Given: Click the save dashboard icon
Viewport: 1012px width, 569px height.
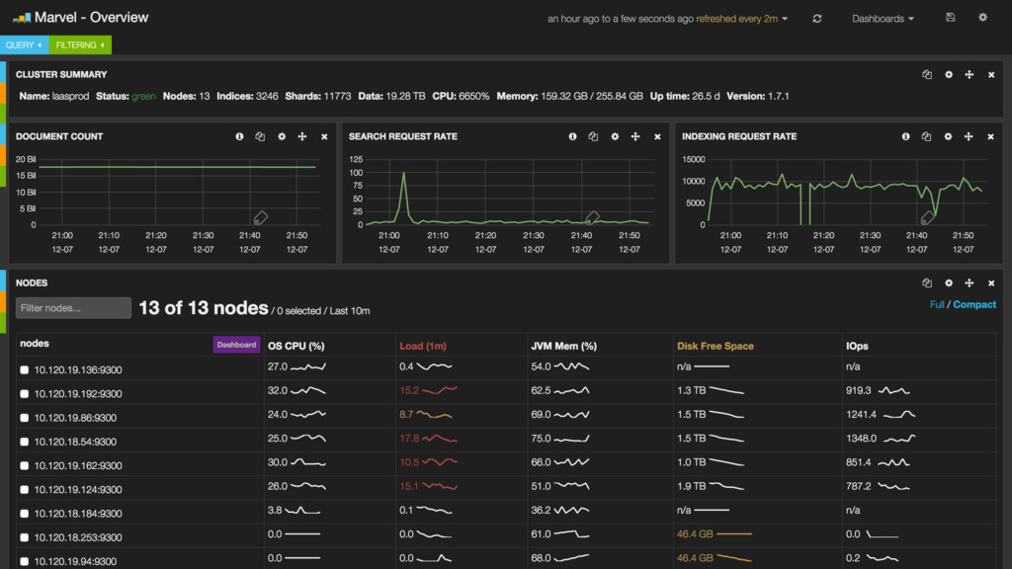Looking at the screenshot, I should point(950,18).
